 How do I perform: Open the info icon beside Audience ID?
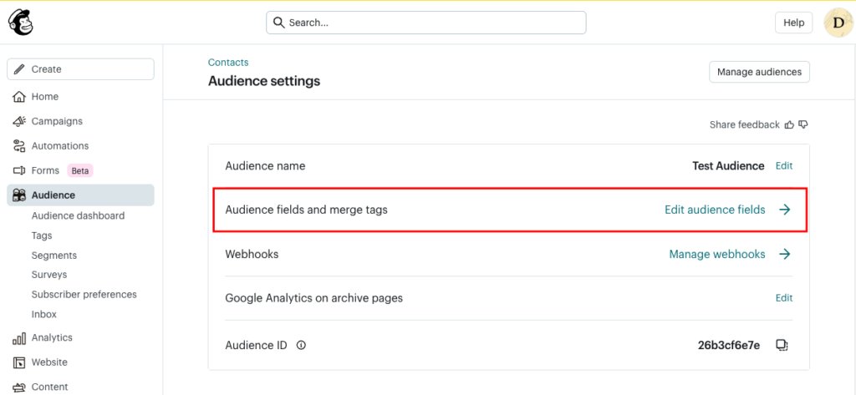point(301,345)
